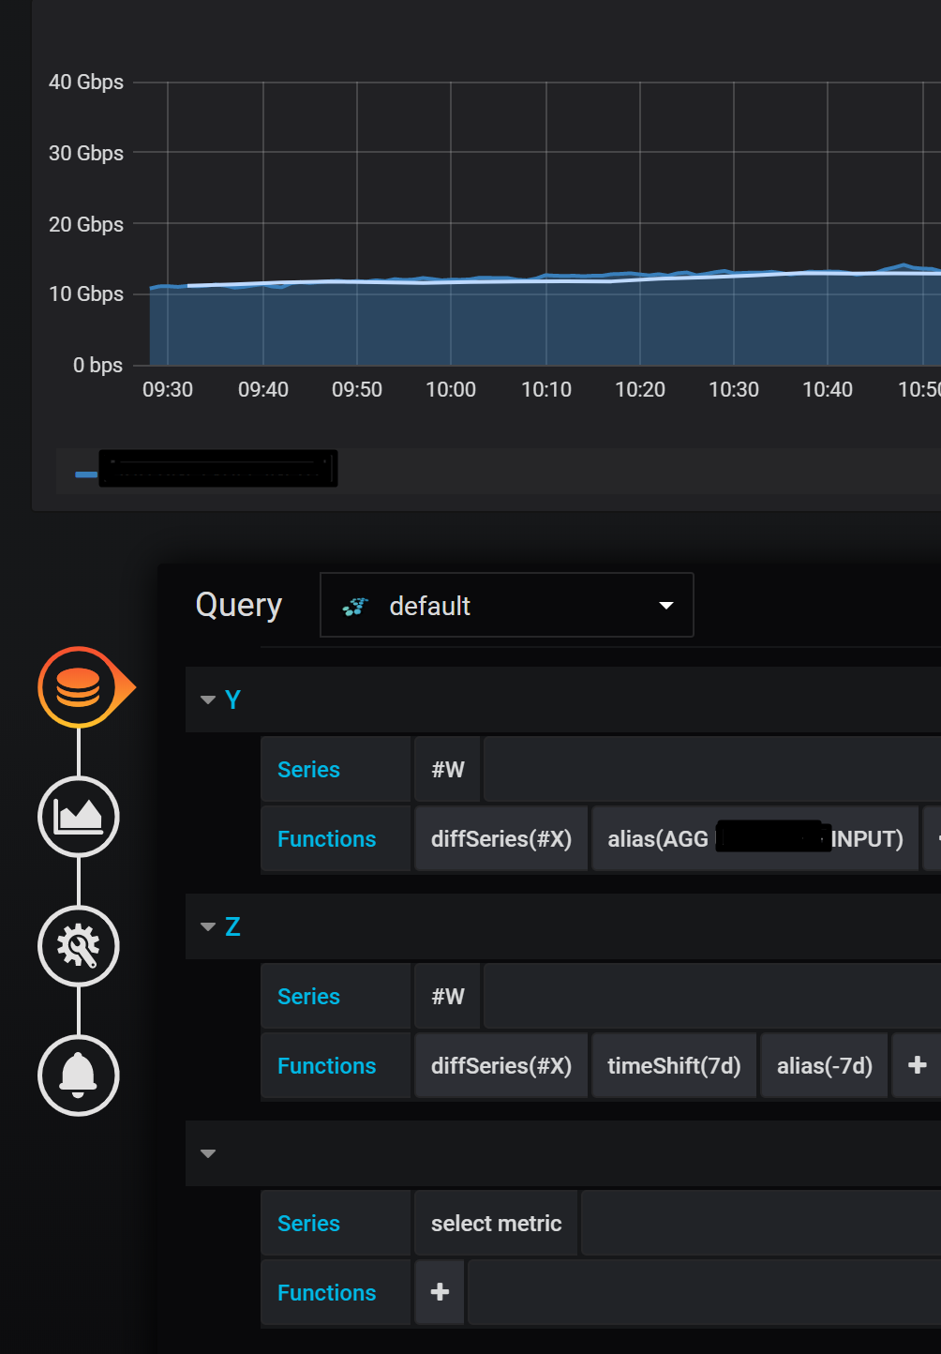Add a function to query Z with plus icon
Image resolution: width=941 pixels, height=1354 pixels.
[x=916, y=1065]
